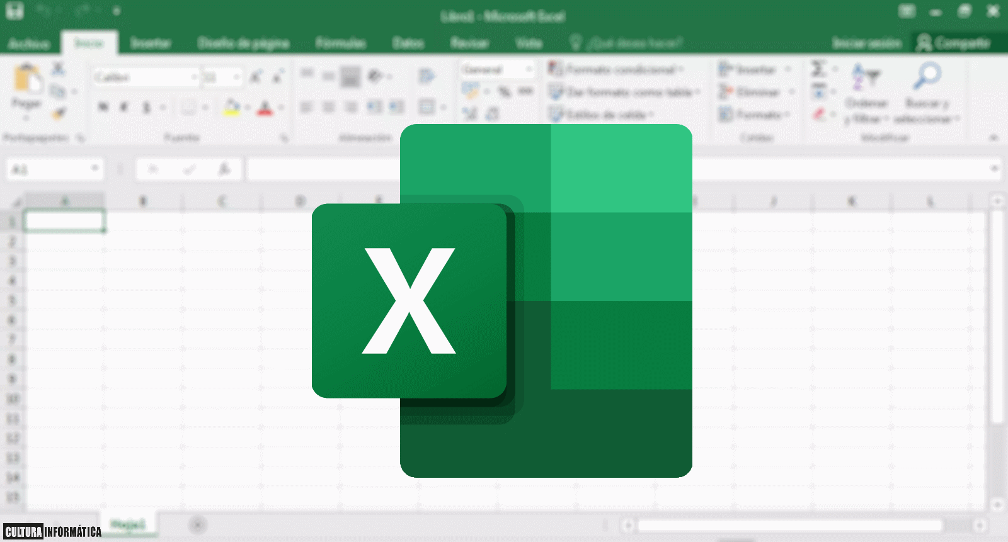This screenshot has width=1008, height=542.
Task: Open the Name Box A1 dropdown
Action: [94, 168]
